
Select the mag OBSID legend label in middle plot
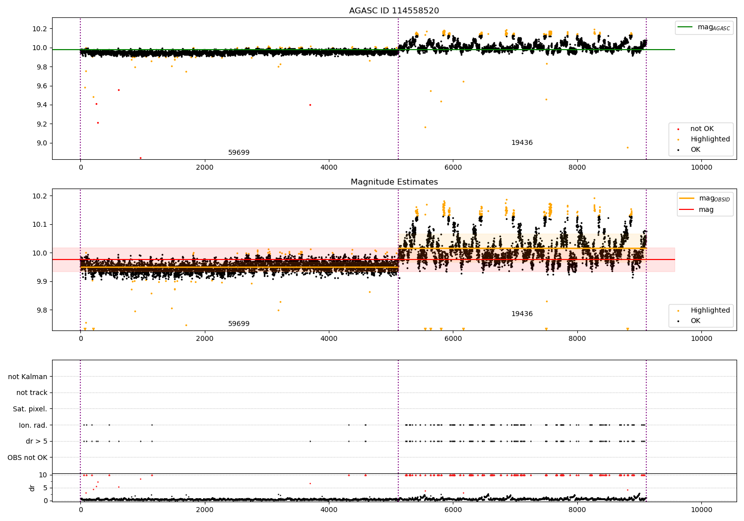(714, 198)
